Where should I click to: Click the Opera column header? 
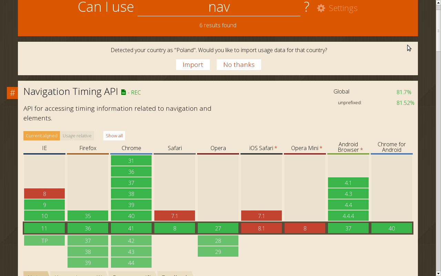(x=218, y=148)
